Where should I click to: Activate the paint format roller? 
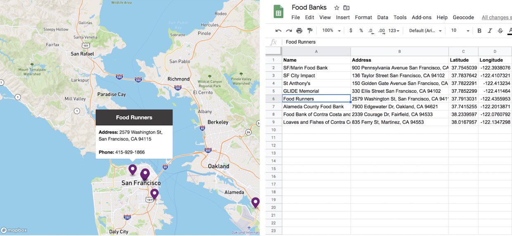click(x=310, y=31)
